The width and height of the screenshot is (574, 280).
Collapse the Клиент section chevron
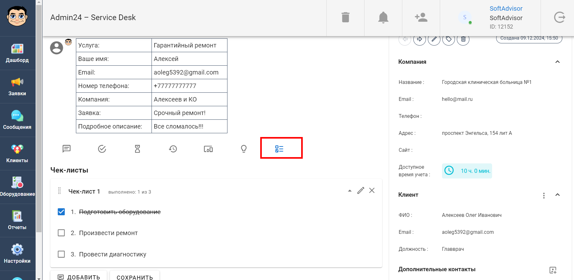[x=557, y=195]
